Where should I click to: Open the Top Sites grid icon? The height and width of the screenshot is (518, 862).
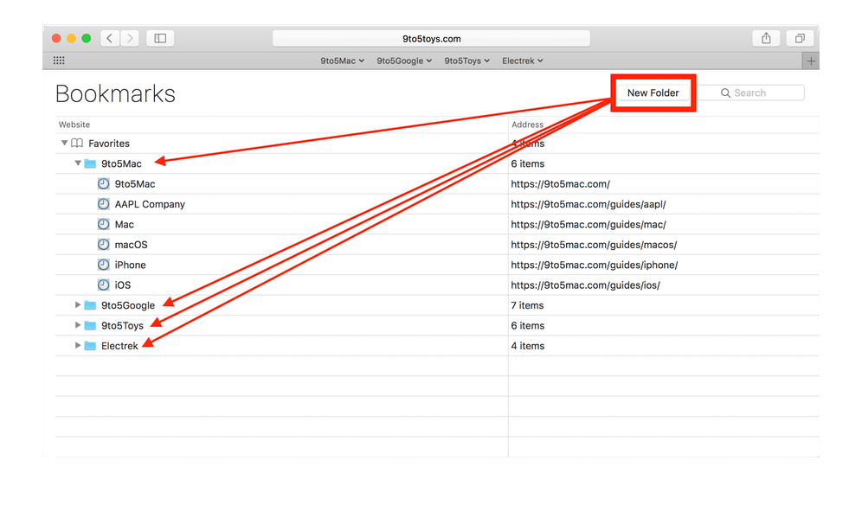click(59, 61)
